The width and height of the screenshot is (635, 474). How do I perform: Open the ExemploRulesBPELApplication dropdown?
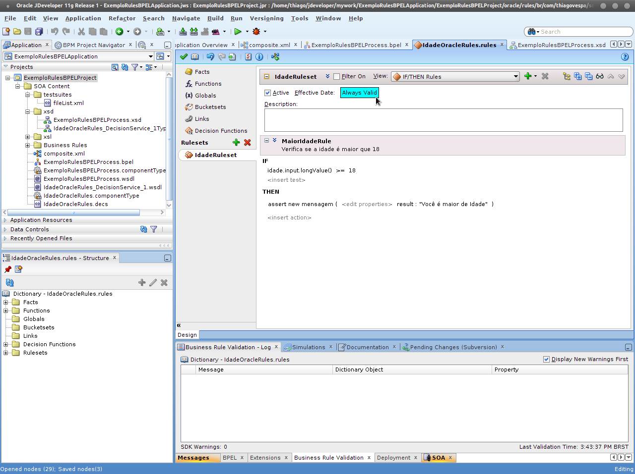coord(78,56)
